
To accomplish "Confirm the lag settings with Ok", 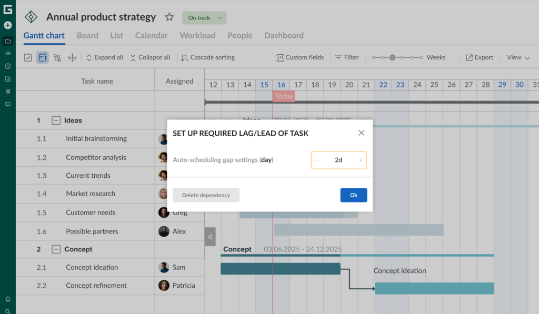I will click(353, 195).
